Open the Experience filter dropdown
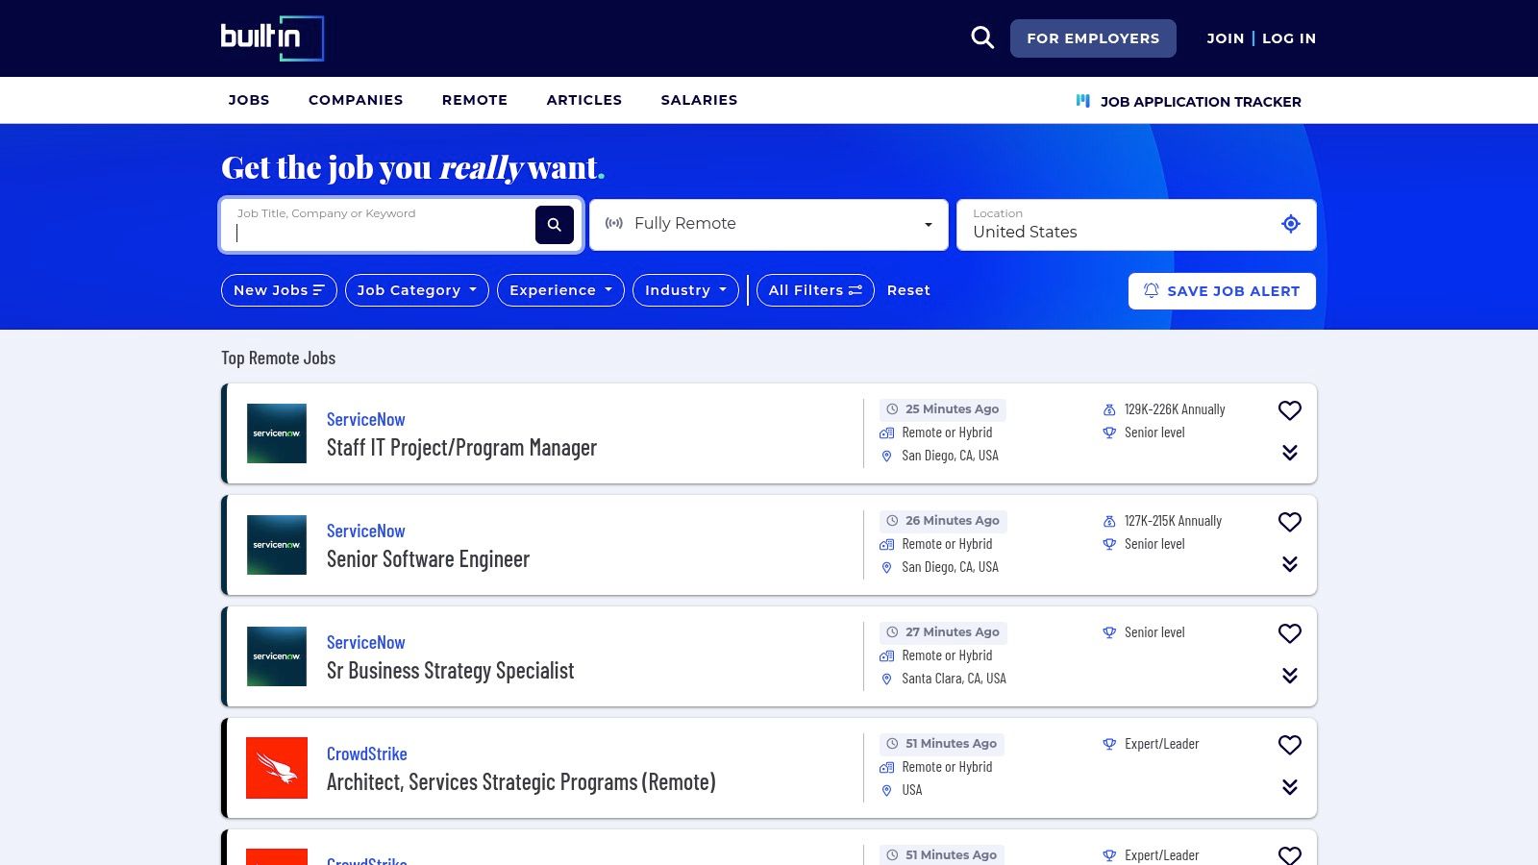The image size is (1538, 865). coord(560,290)
